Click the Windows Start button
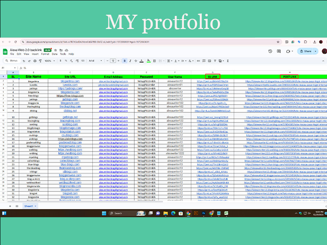The height and width of the screenshot is (245, 327). [x=104, y=213]
